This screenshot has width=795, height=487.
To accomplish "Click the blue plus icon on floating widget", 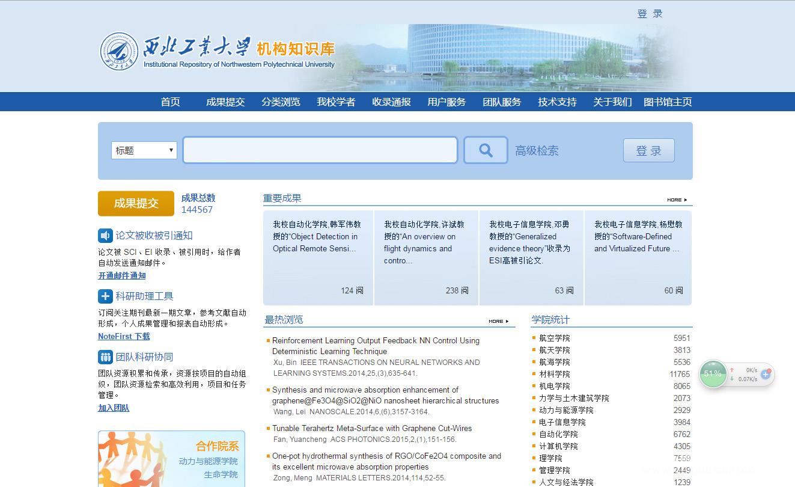I will [x=766, y=374].
